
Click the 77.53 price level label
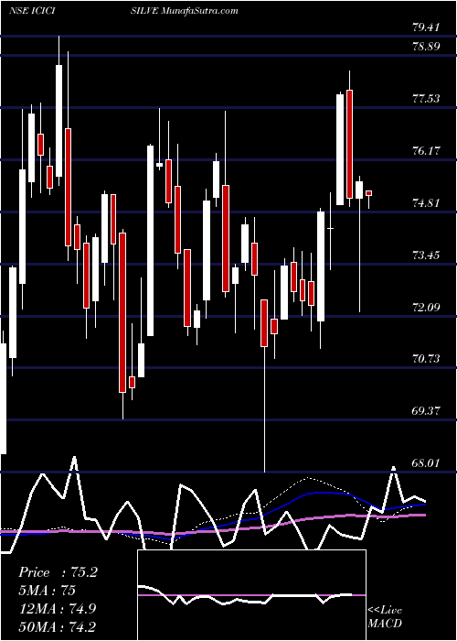[426, 99]
